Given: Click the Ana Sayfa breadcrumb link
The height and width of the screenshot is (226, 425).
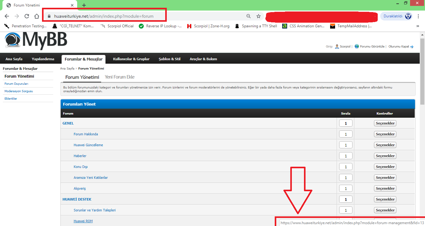Looking at the screenshot, I should coord(67,69).
